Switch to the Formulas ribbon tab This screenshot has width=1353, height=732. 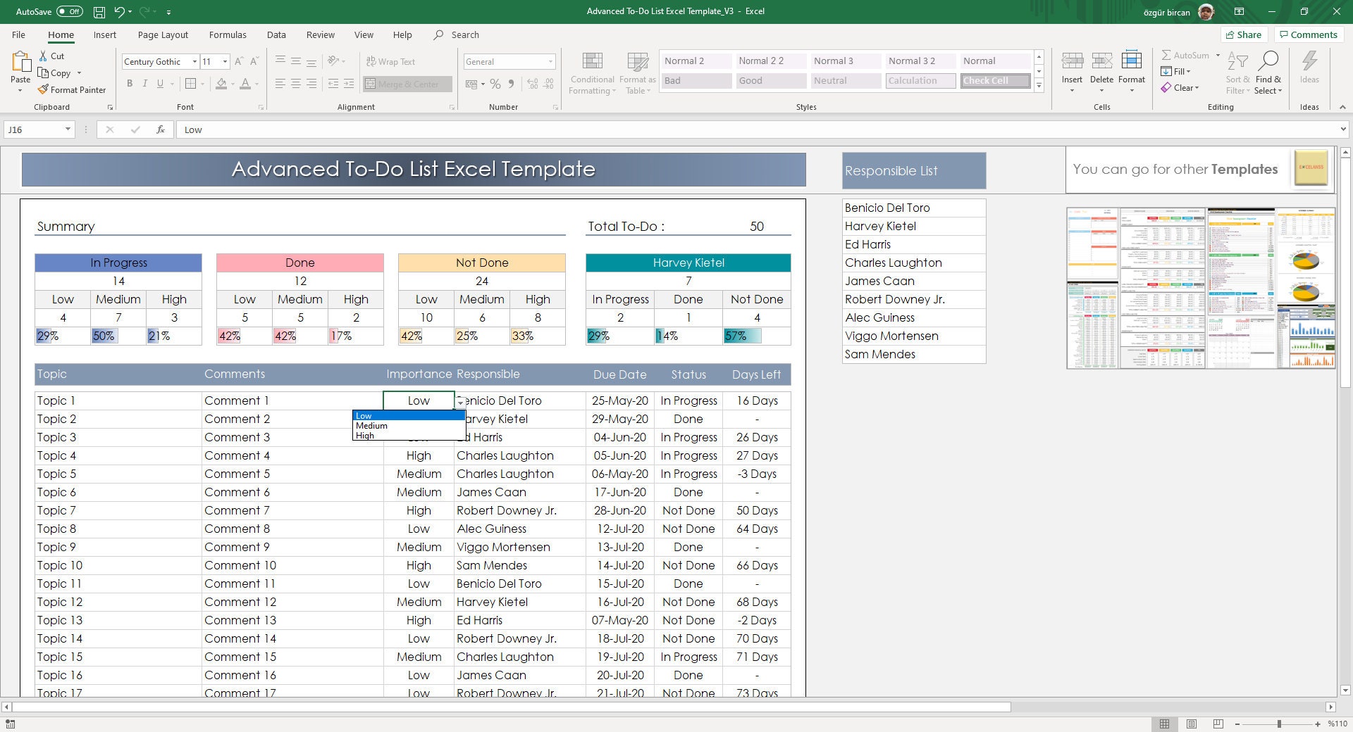tap(228, 34)
